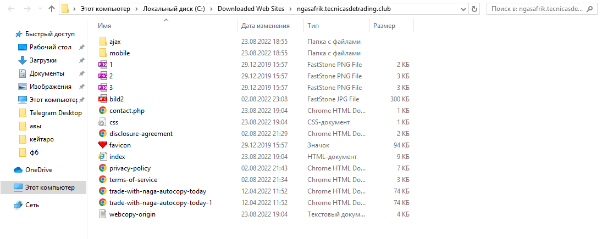The image size is (602, 239).
Task: Select the index HTML document icon
Action: [102, 157]
